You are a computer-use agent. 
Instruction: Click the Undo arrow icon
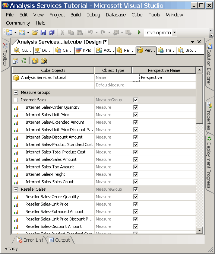pos(91,32)
